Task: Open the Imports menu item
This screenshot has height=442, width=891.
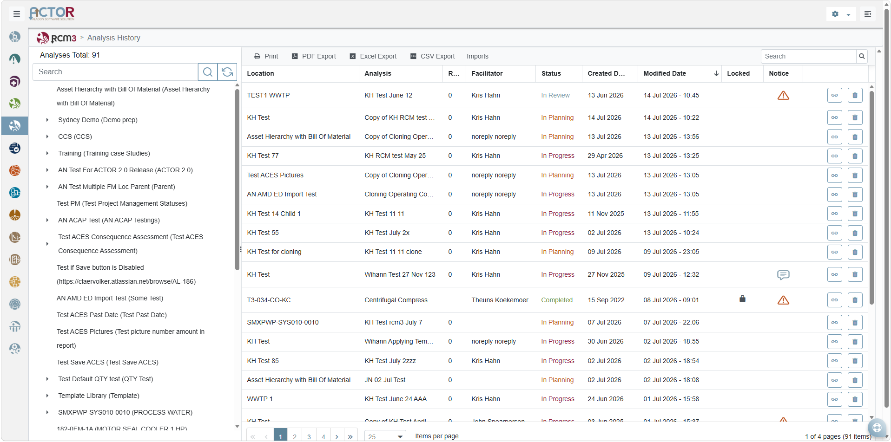Action: point(477,56)
